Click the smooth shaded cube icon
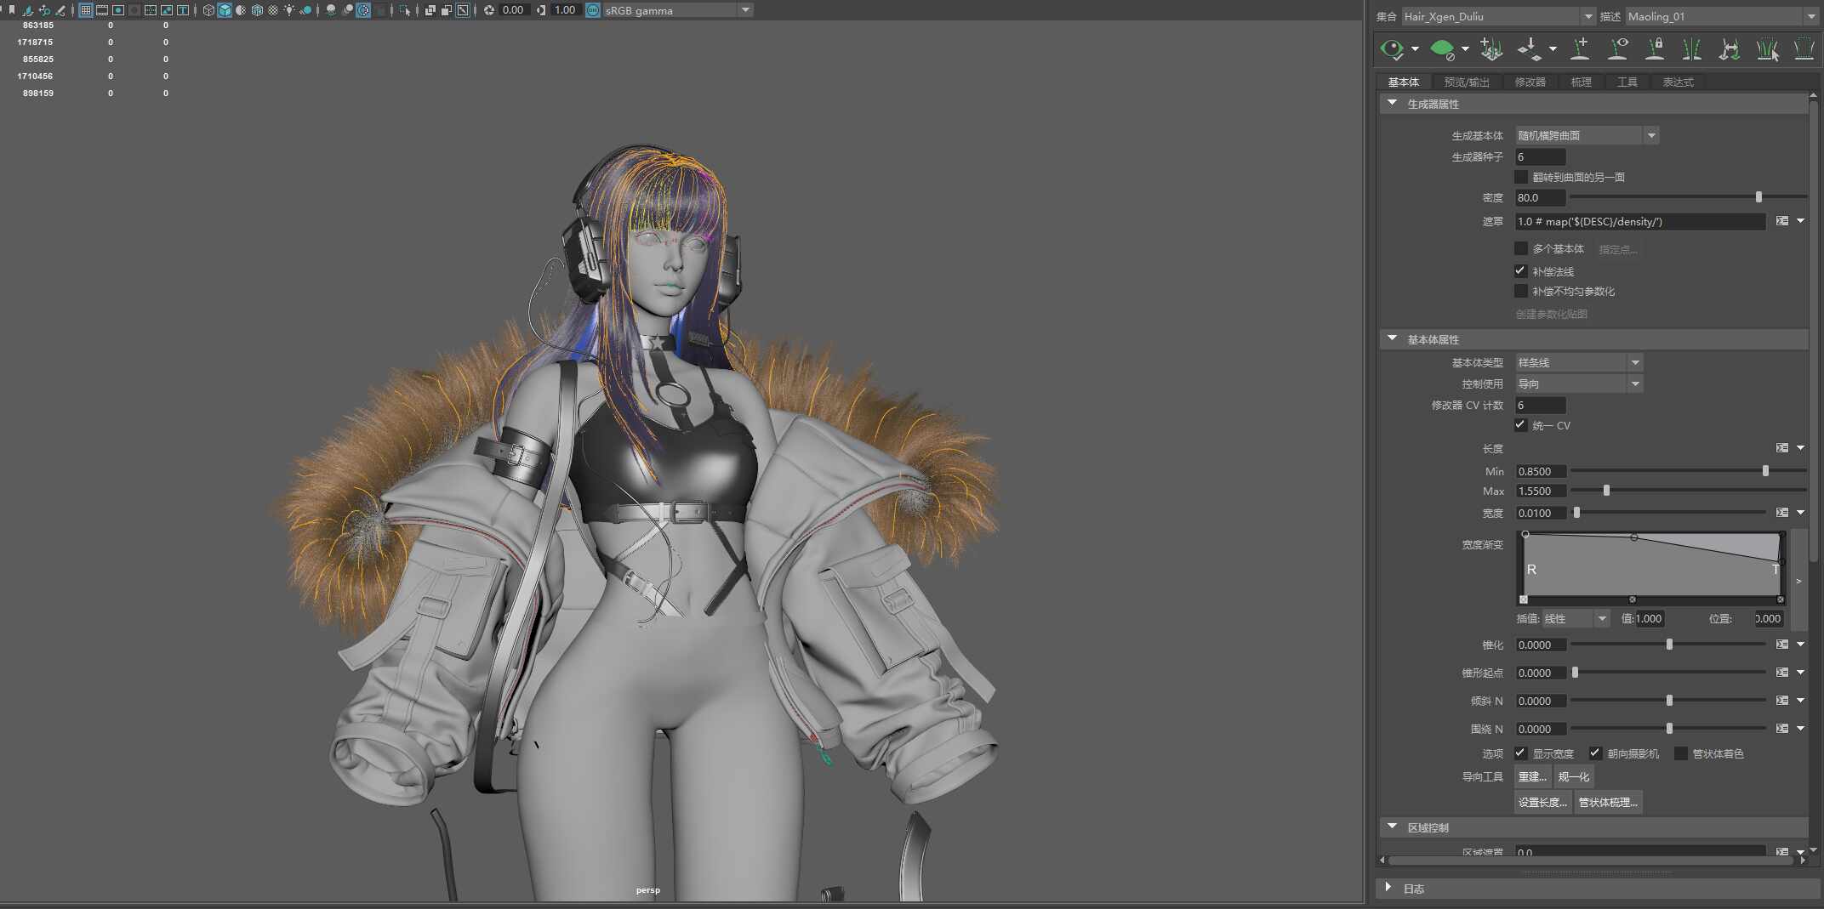This screenshot has width=1824, height=909. point(225,10)
